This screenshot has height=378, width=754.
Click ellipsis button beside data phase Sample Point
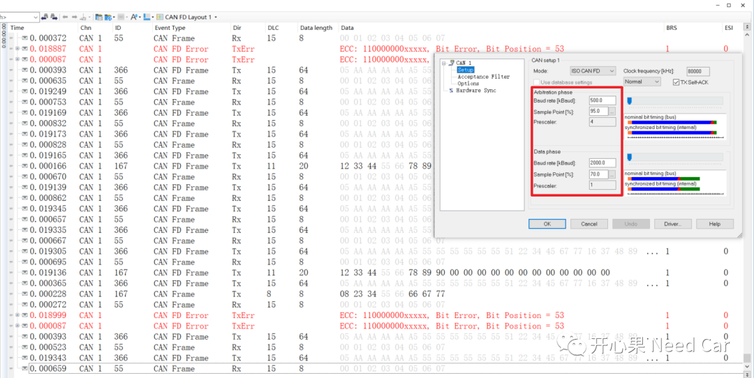pos(612,175)
